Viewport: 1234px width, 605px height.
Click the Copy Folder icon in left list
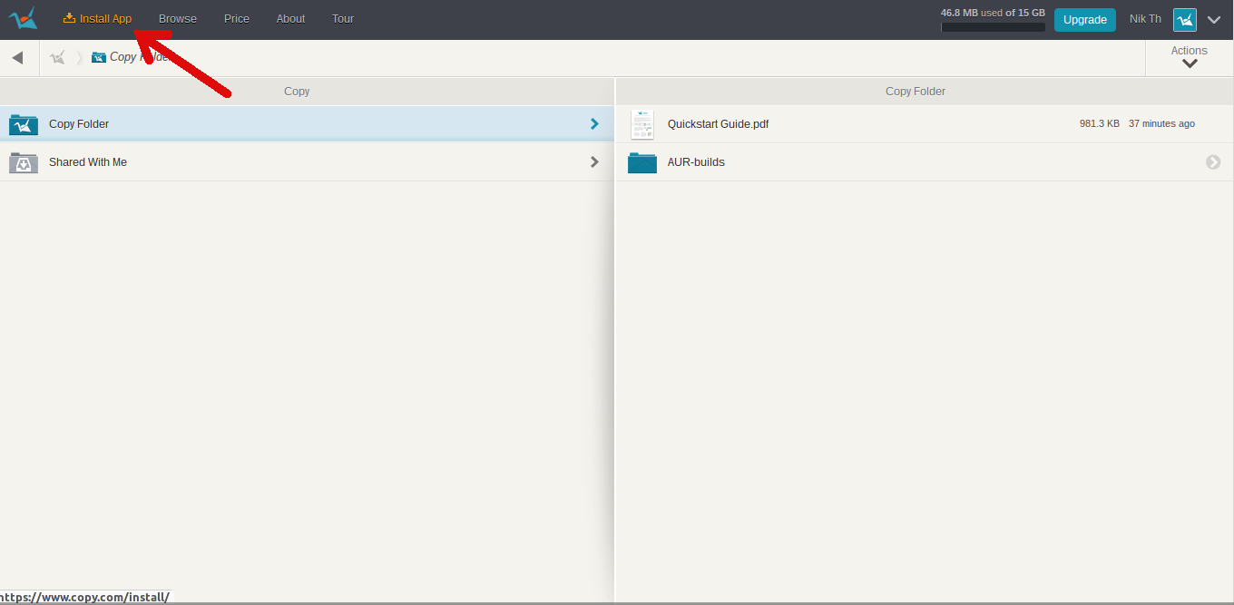coord(24,124)
